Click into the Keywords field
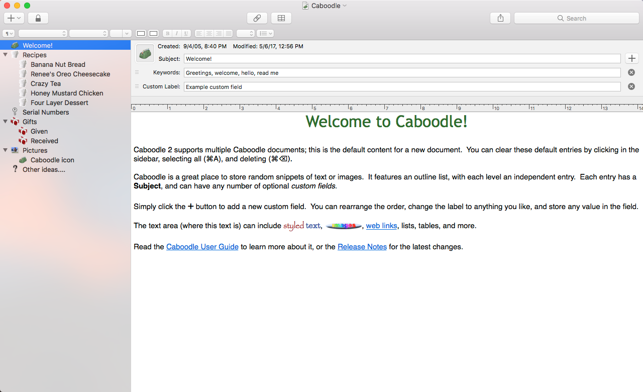643x392 pixels. [402, 73]
